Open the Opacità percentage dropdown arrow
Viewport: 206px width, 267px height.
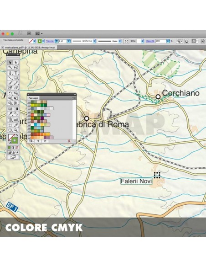(x=168, y=41)
